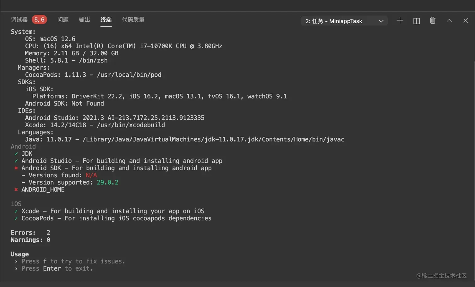This screenshot has height=287, width=475.
Task: Click the red 5, 6 debugger badge
Action: pyautogui.click(x=39, y=20)
